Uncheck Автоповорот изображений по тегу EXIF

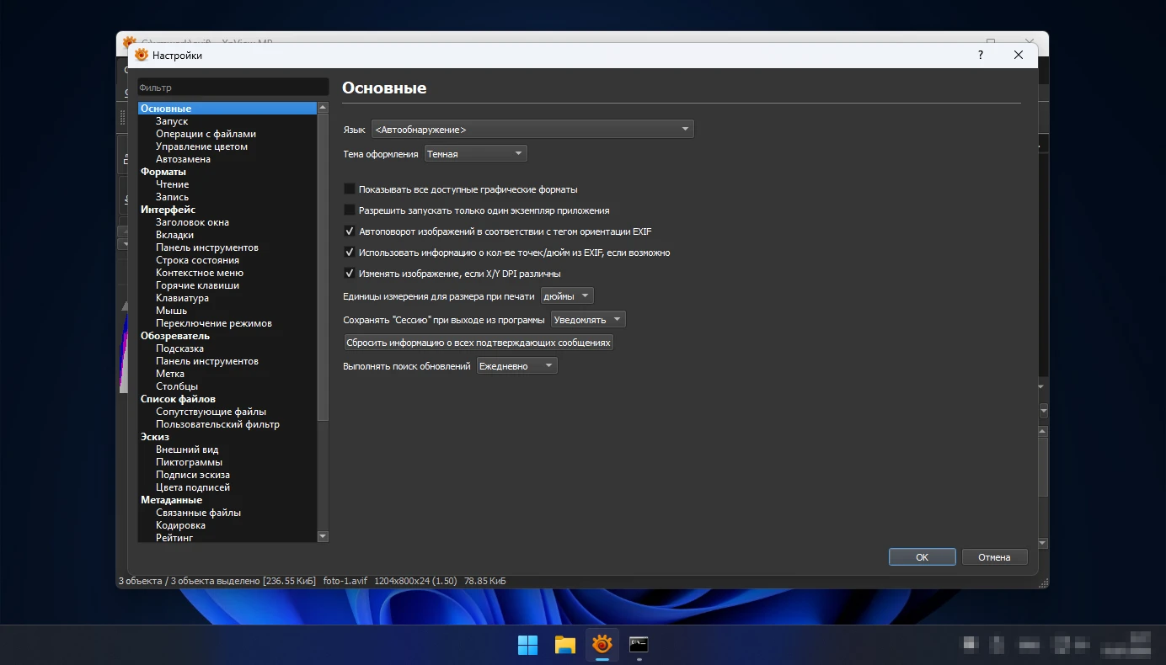tap(350, 231)
